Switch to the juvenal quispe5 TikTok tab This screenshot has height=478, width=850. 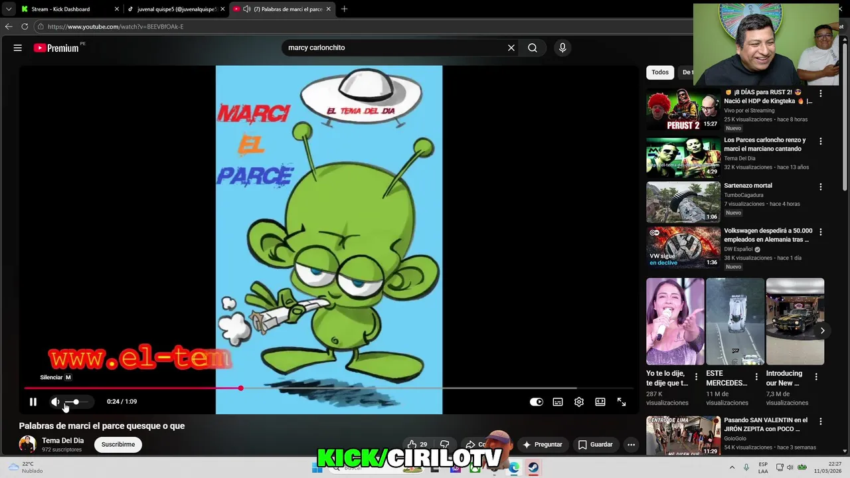(176, 9)
